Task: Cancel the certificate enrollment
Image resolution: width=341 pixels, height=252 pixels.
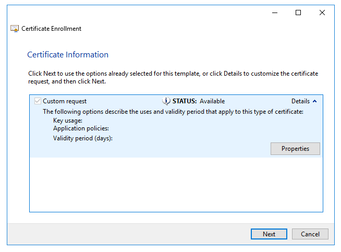Action: pos(310,234)
